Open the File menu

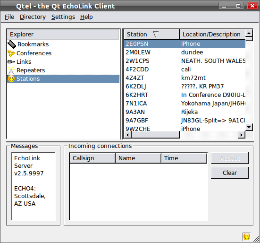[9, 17]
